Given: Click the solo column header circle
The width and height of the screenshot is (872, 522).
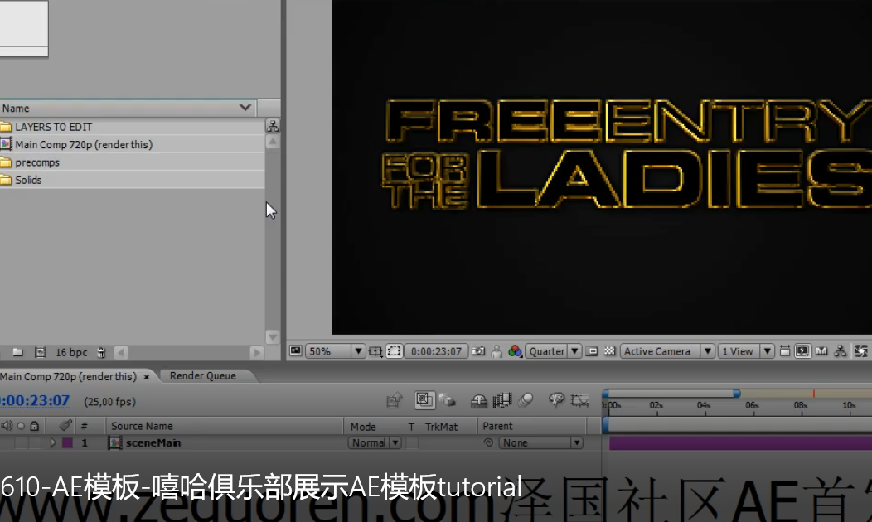Looking at the screenshot, I should click(x=21, y=427).
